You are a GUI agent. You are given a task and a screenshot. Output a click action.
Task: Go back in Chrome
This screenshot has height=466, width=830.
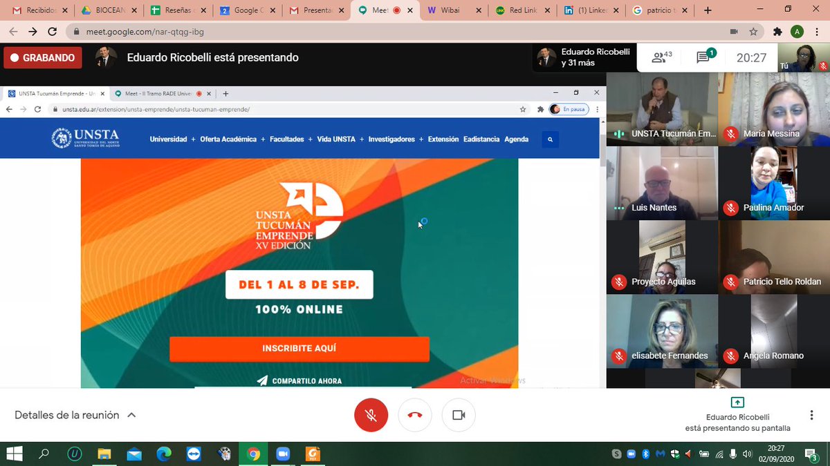click(x=13, y=32)
